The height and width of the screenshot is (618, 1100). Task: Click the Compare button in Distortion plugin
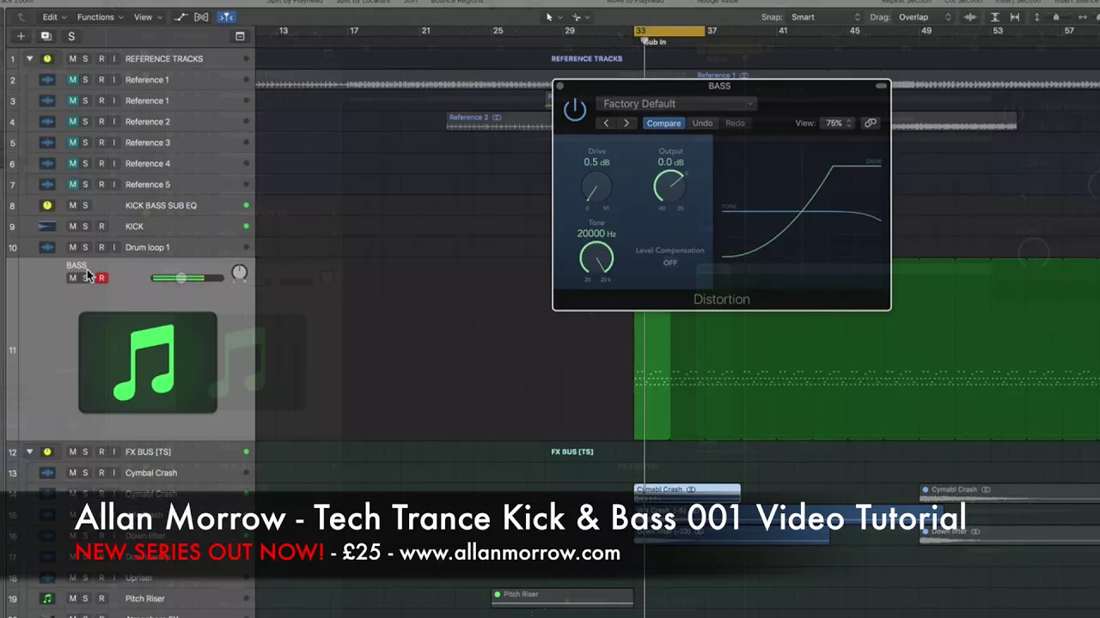point(663,124)
